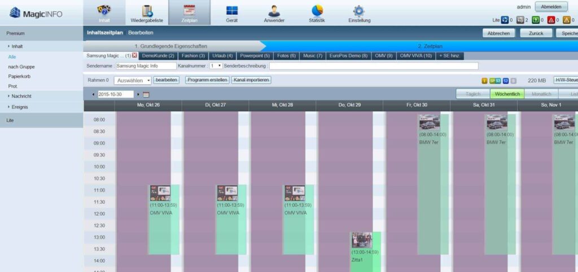Open the Anwender user icon
The width and height of the screenshot is (578, 272).
point(274,11)
